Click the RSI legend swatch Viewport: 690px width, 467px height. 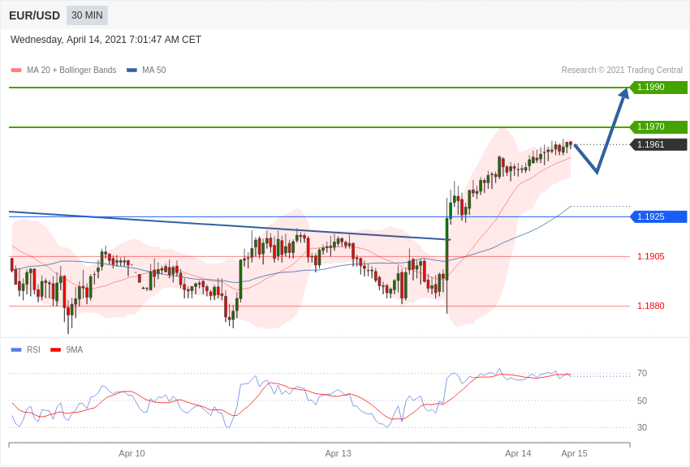(x=16, y=350)
